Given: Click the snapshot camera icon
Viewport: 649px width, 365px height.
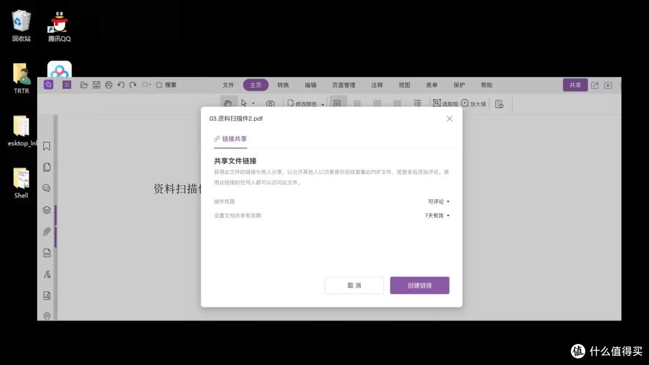Looking at the screenshot, I should click(270, 103).
